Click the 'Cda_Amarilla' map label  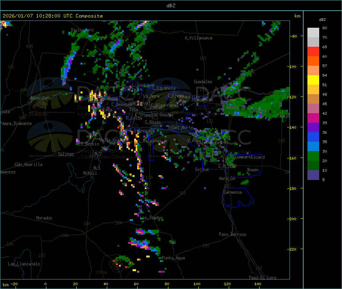pos(28,164)
